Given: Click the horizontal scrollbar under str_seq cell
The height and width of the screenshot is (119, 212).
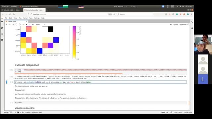Looking at the screenshot, I should [69, 74].
